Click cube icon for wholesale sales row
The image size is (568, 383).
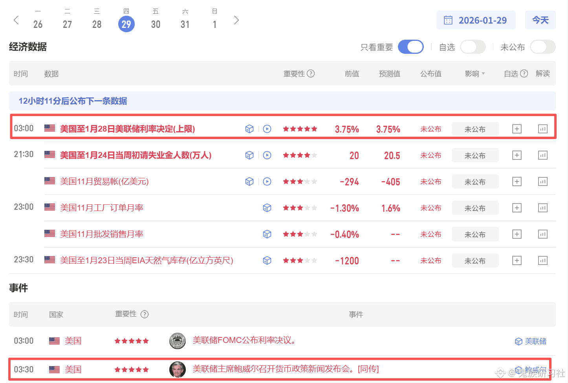[267, 234]
